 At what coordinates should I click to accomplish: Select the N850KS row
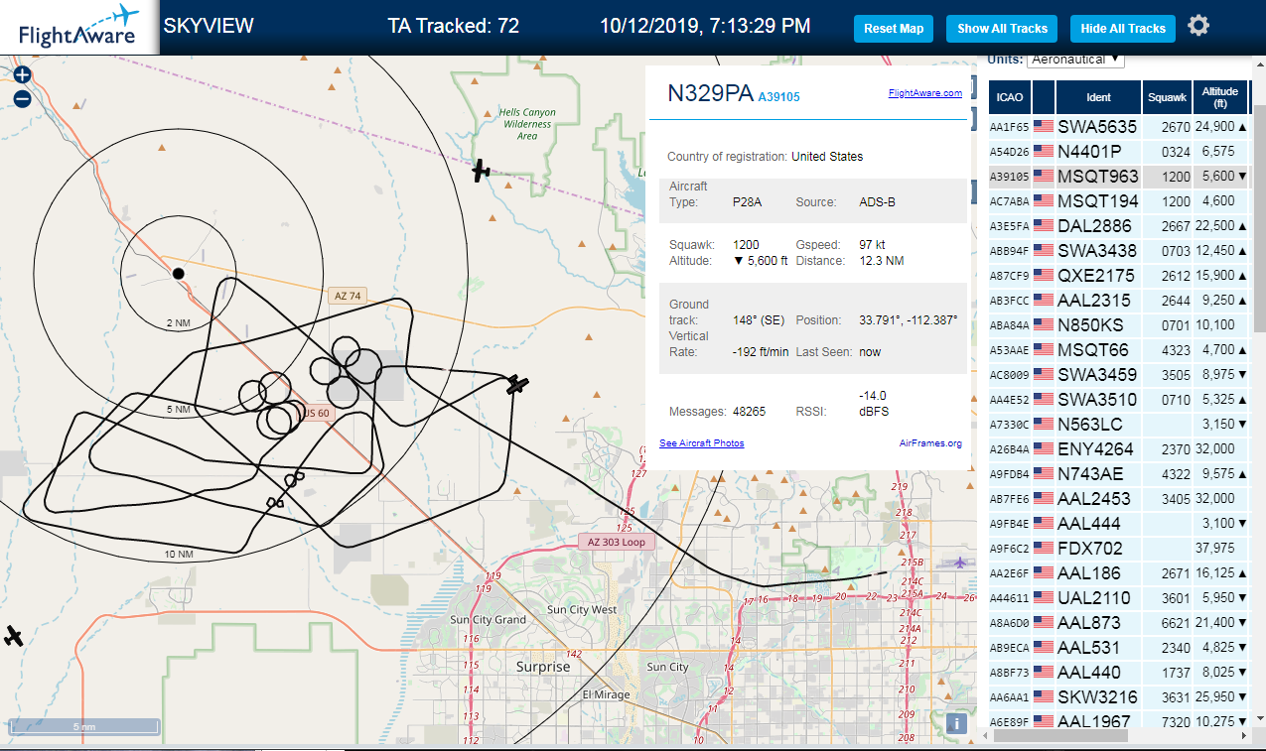[x=1119, y=325]
